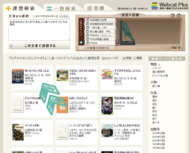This screenshot has height=153, width=190.
Task: Filter by the keyword 猫の事務所
Action: 159,72
